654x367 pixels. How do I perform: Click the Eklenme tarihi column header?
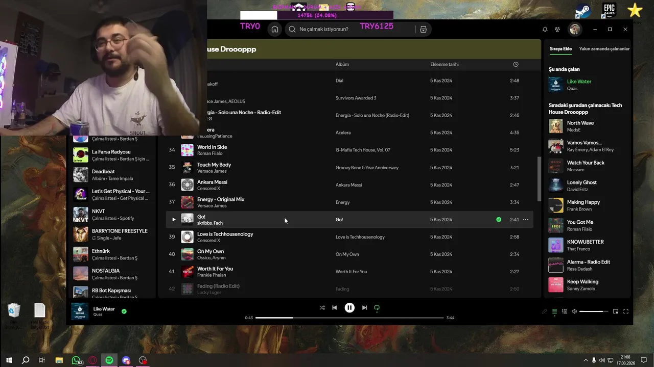coord(445,64)
